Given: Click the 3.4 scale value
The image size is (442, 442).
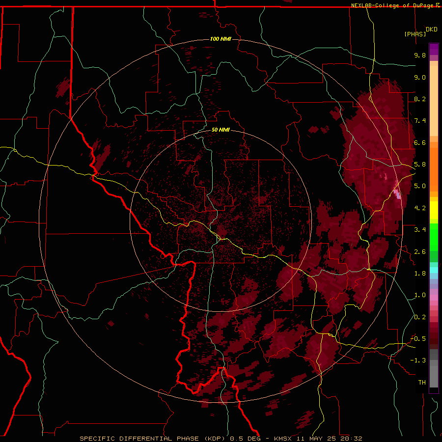Looking at the screenshot, I should 420,230.
